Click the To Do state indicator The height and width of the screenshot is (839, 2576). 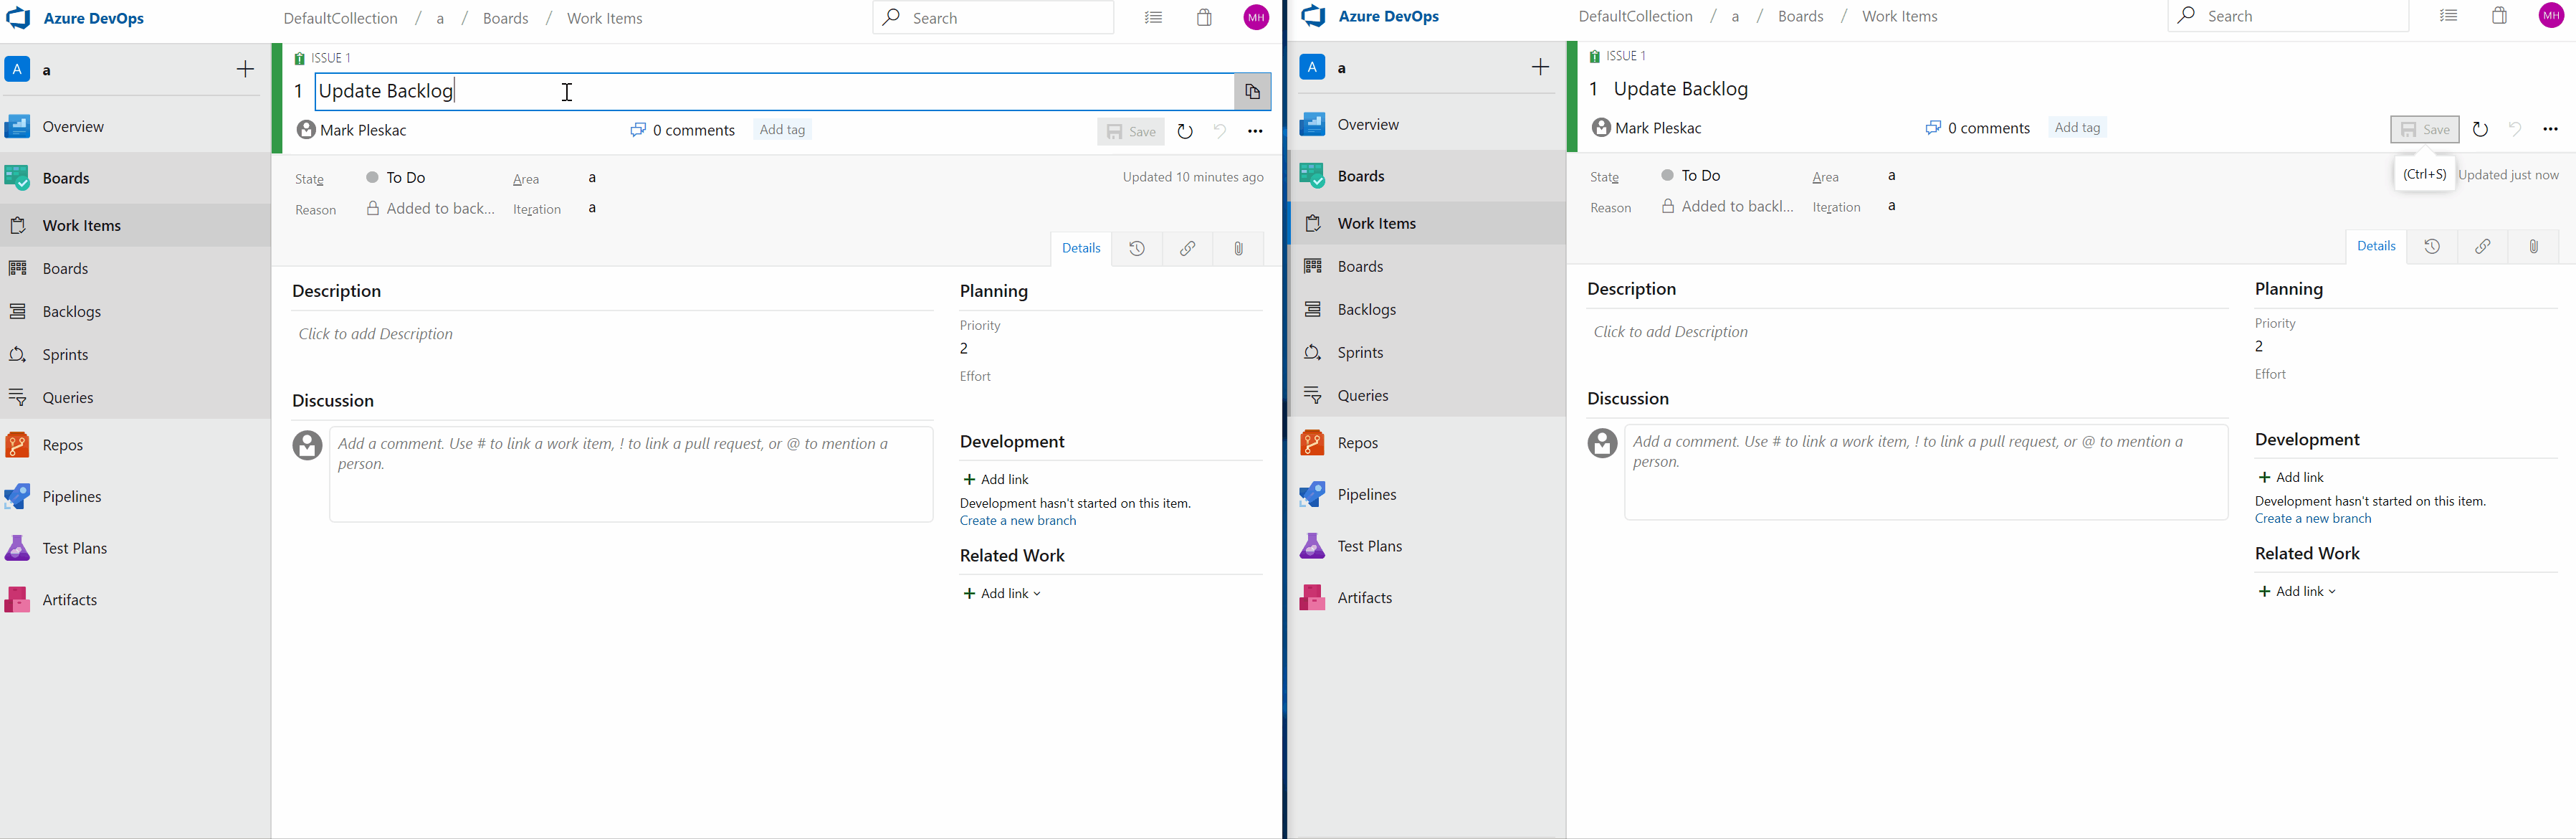pos(393,176)
